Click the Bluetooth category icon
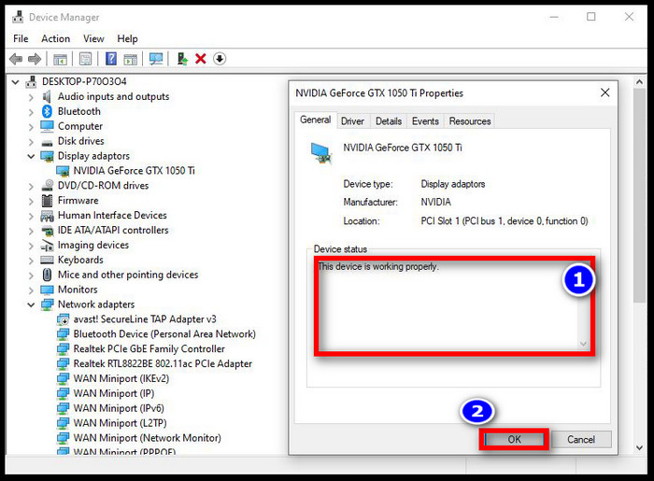 [47, 111]
